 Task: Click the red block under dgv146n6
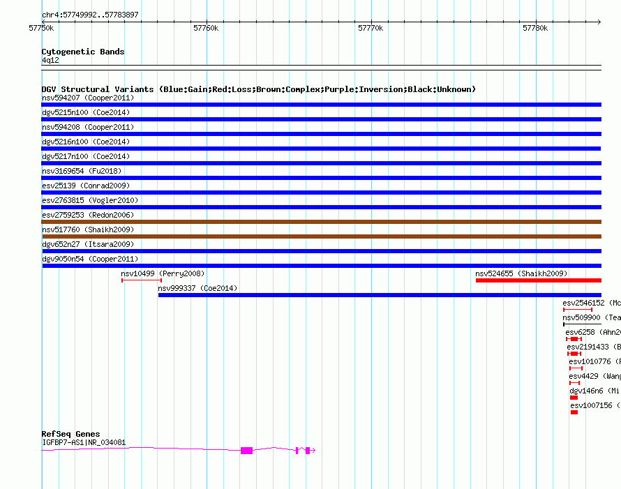(574, 398)
